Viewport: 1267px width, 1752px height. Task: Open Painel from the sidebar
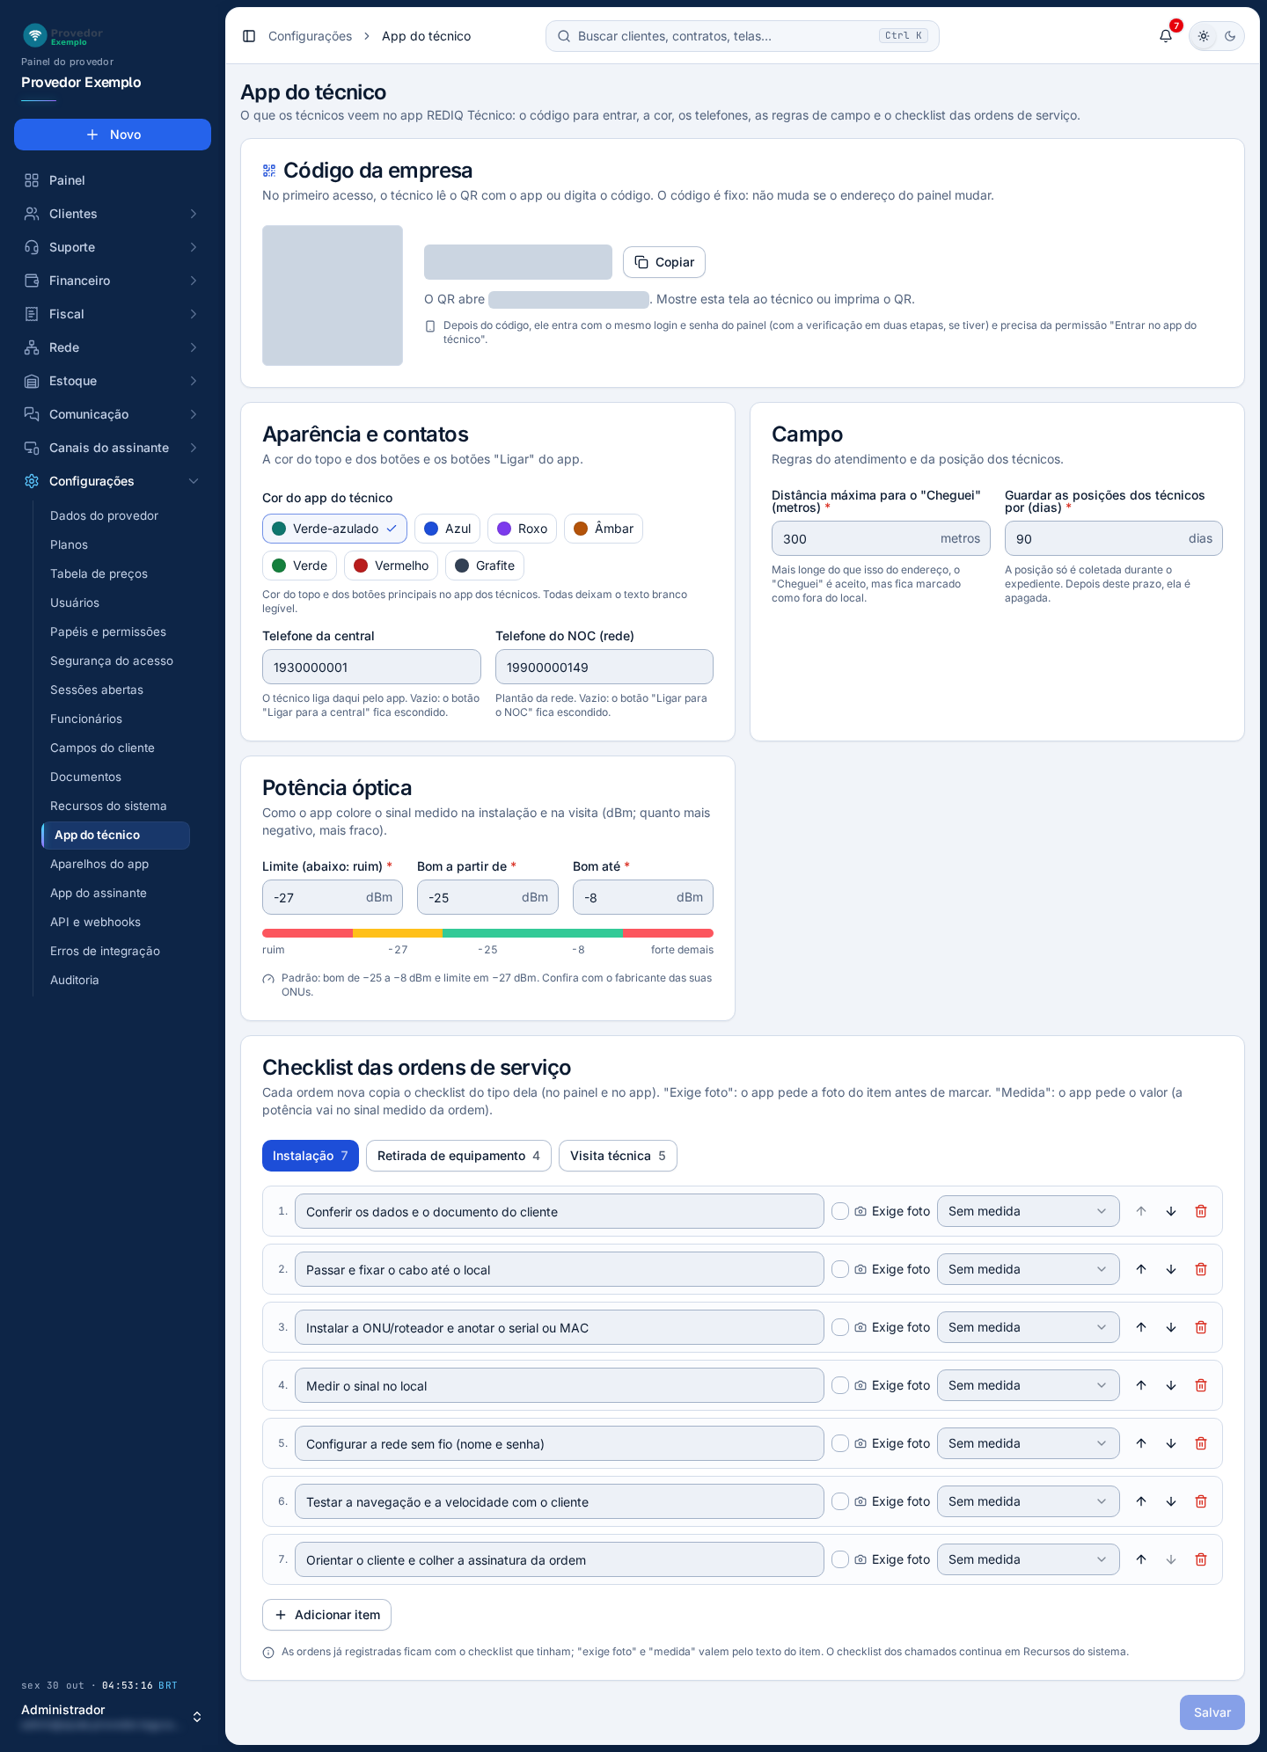pos(113,180)
